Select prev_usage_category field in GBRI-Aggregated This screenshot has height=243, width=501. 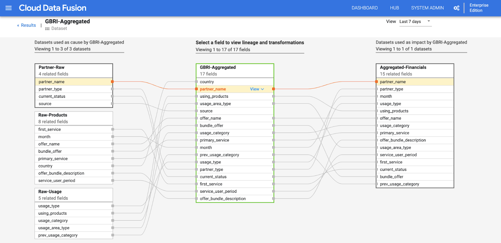pos(235,155)
